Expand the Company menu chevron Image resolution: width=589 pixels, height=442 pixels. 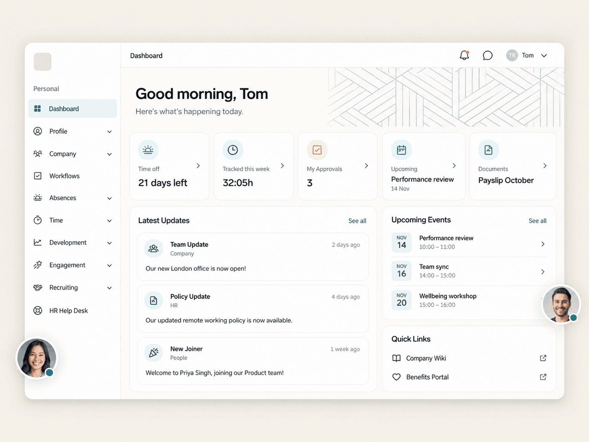pos(110,154)
